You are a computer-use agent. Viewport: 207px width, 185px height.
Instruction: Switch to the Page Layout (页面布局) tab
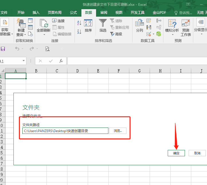(54, 13)
